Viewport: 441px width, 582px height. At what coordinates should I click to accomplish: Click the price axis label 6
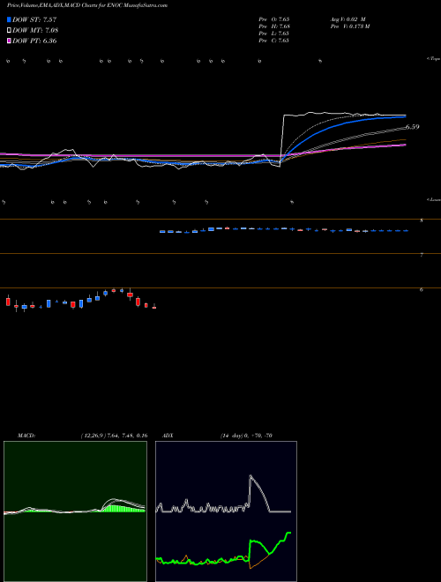point(422,289)
